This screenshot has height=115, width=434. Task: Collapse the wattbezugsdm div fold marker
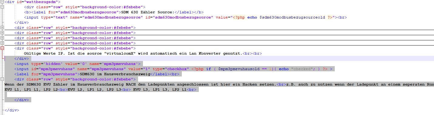pyautogui.click(x=2, y=2)
